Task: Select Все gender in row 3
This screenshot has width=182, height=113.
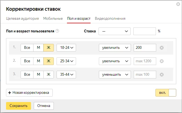Action: tap(27, 75)
